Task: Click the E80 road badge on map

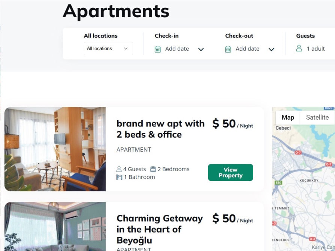Action: pyautogui.click(x=278, y=183)
